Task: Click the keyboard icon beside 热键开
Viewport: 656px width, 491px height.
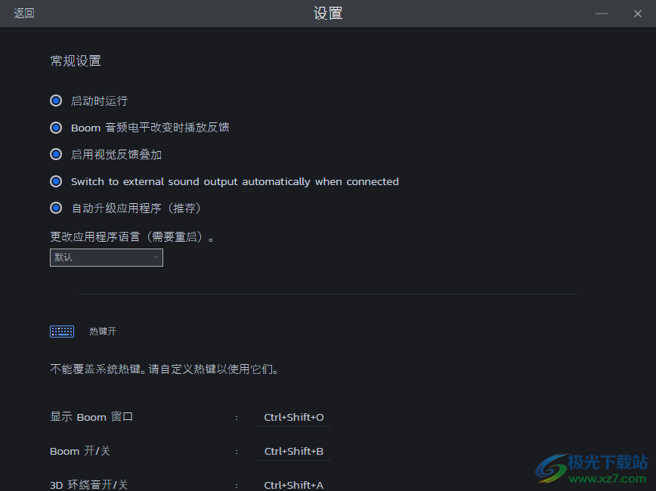Action: (x=61, y=331)
